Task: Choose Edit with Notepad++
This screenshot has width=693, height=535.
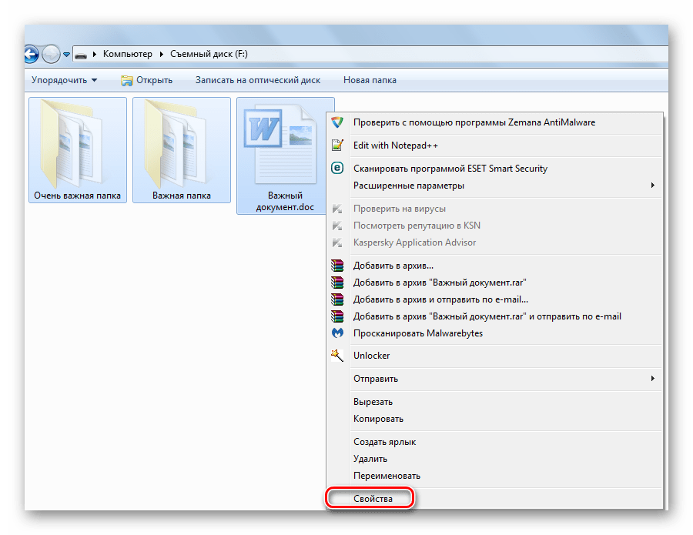Action: coord(494,145)
